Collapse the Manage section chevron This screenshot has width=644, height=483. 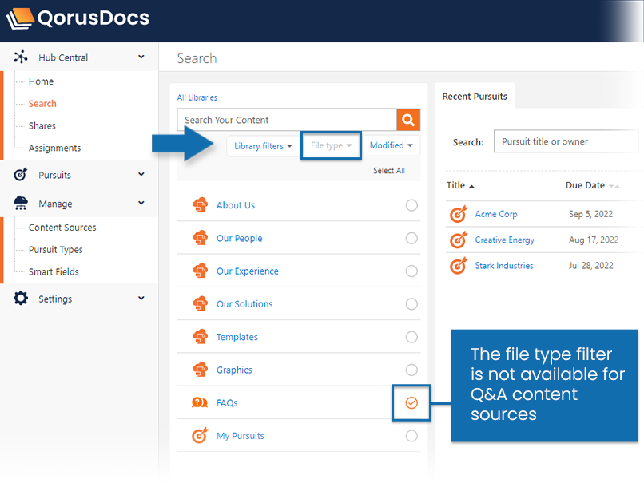(141, 203)
